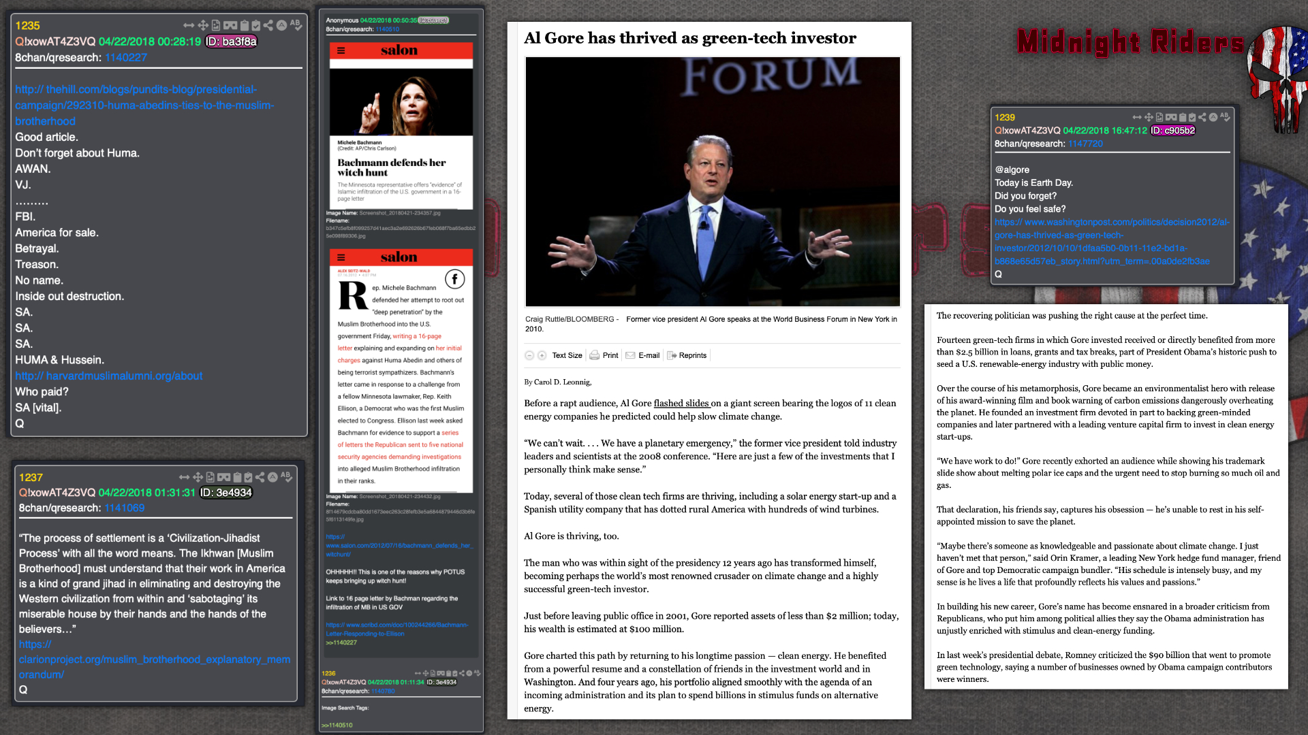The width and height of the screenshot is (1308, 735).
Task: Click the spell-check AB icon on post 1237
Action: click(x=286, y=476)
